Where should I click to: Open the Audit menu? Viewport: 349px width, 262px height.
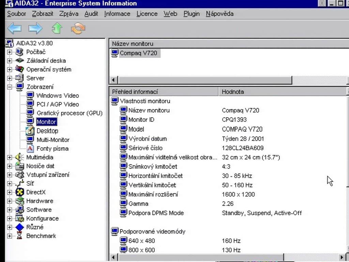pyautogui.click(x=91, y=14)
